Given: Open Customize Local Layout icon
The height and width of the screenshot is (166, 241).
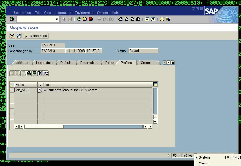Looking at the screenshot, I should pos(168,19).
